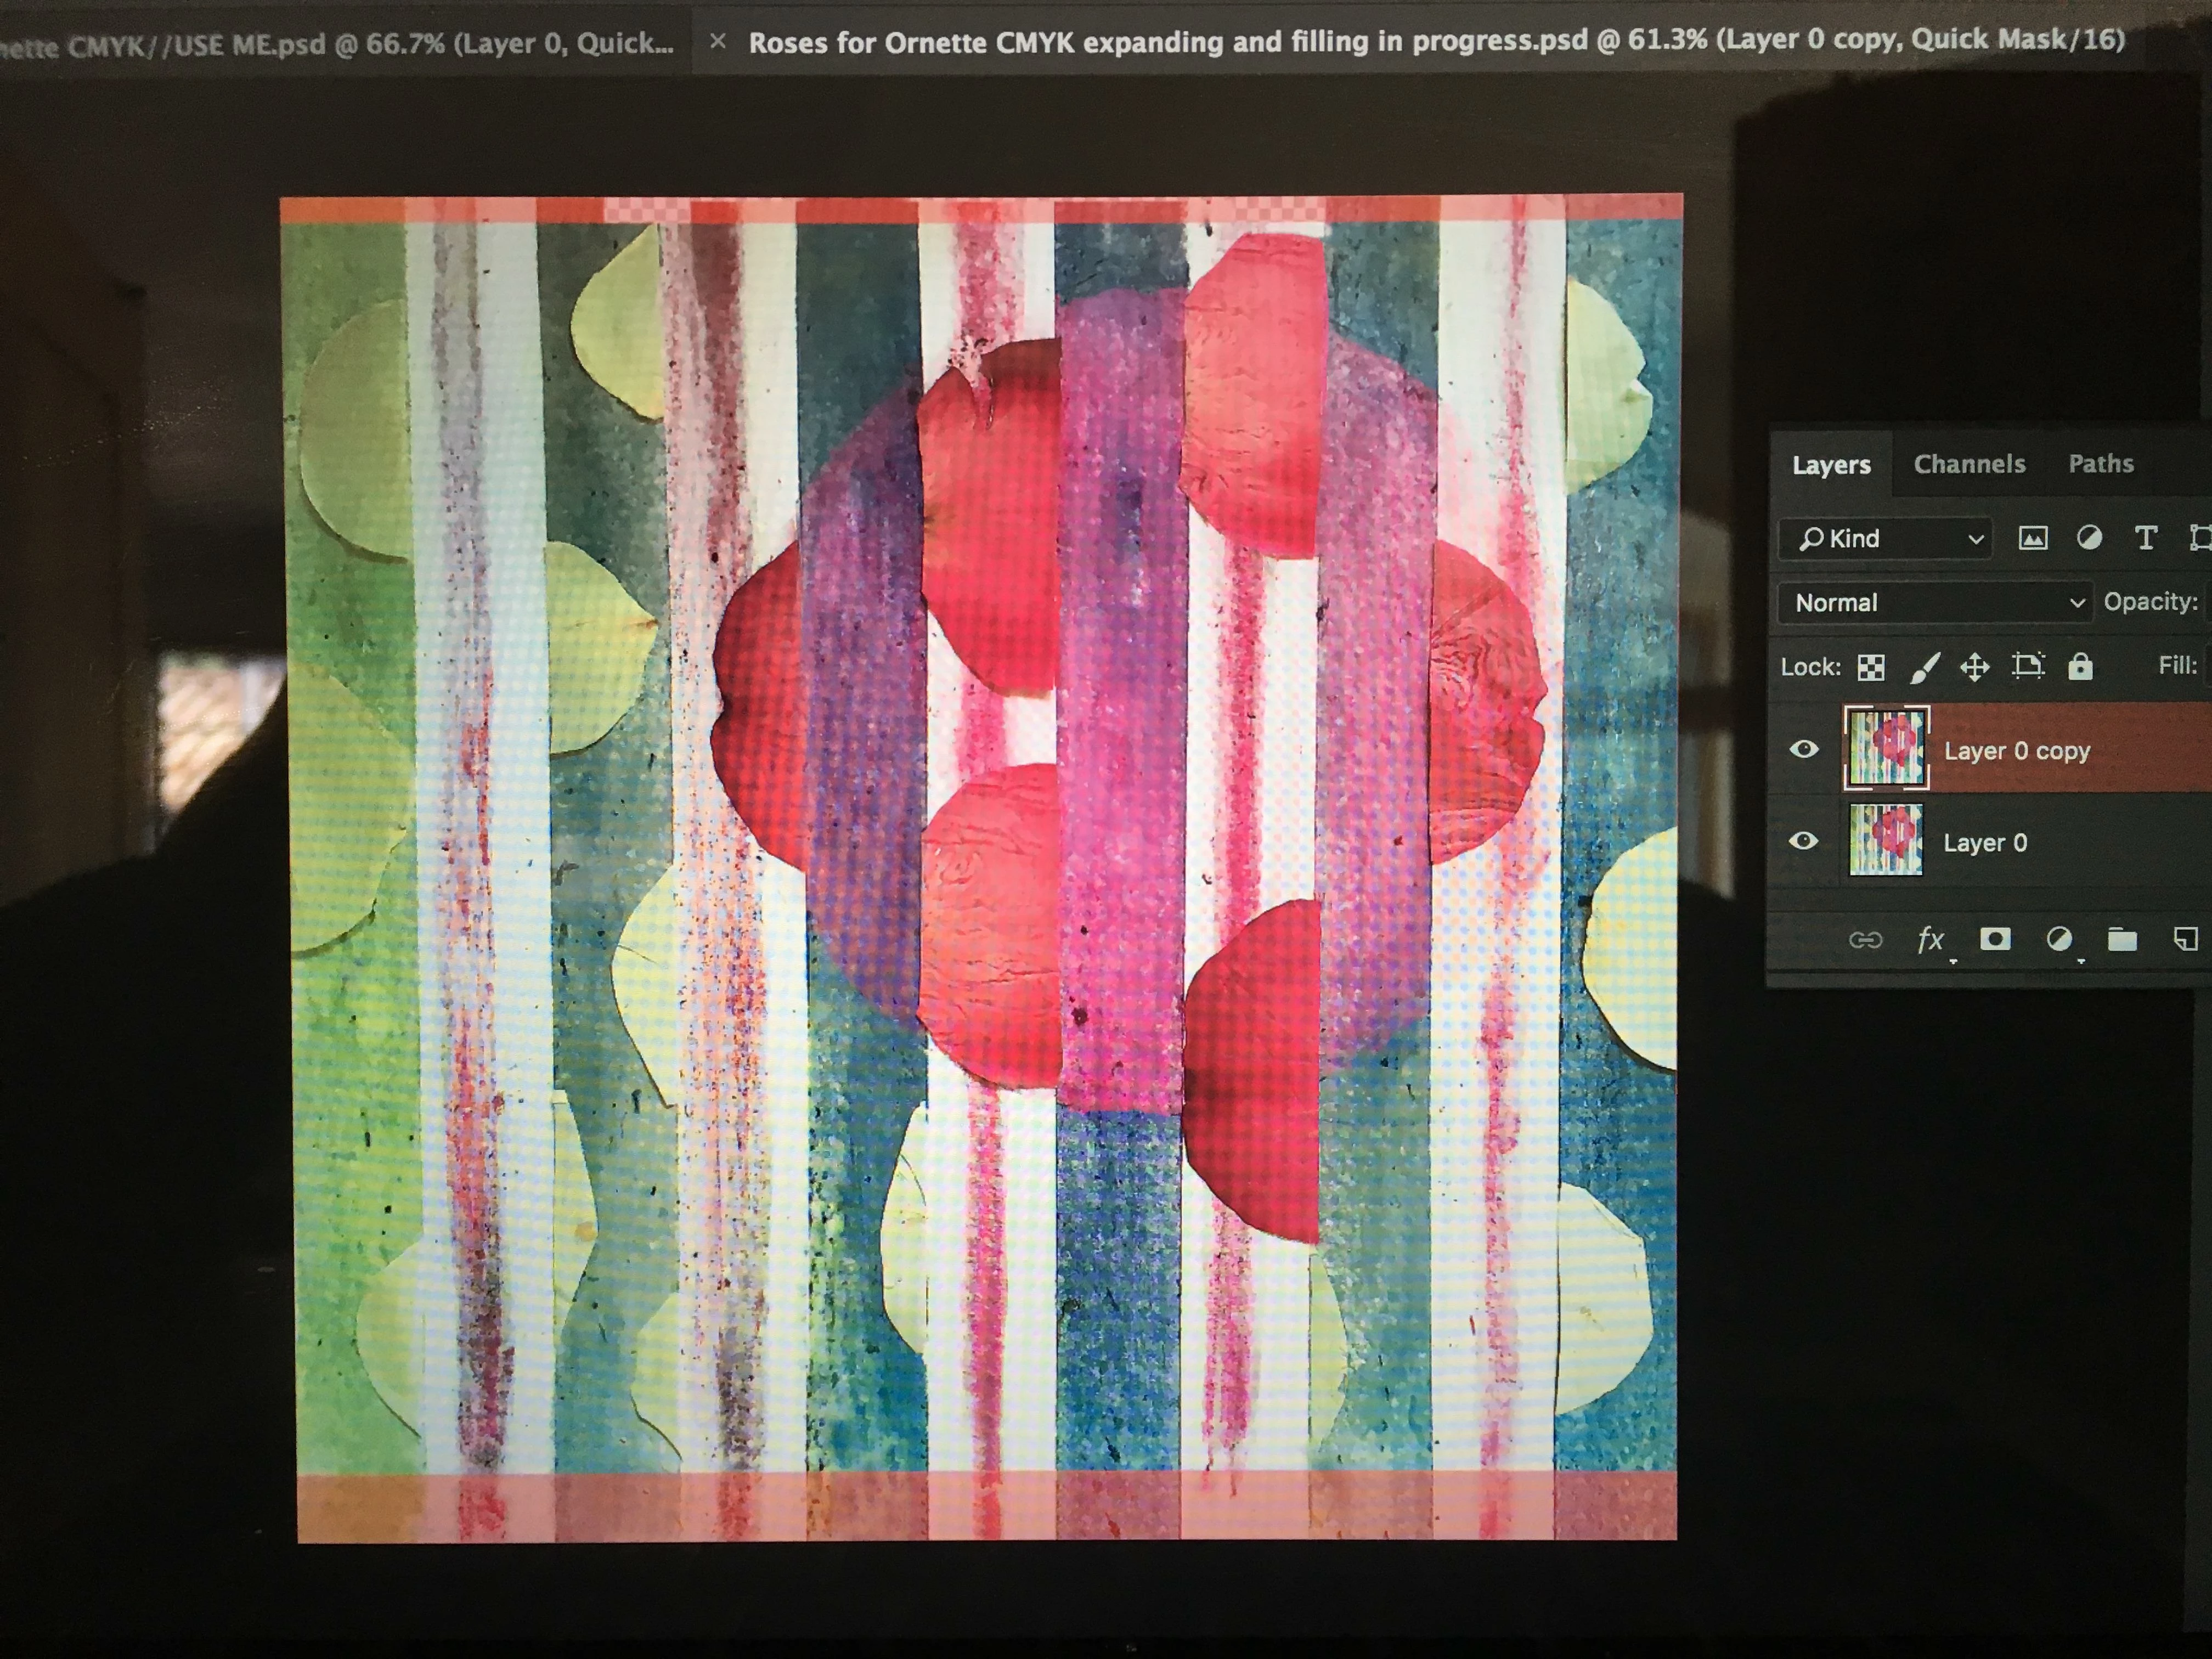Create new fill or adjustment layer
2212x1659 pixels.
(x=2059, y=939)
